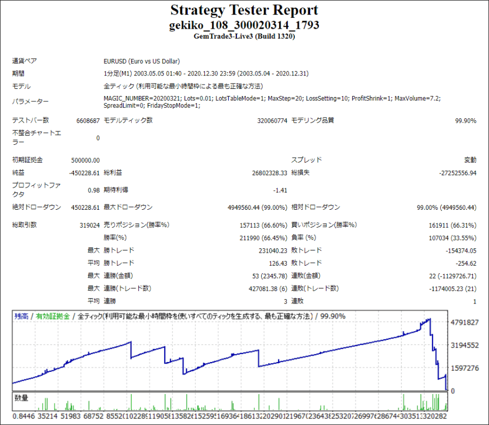Image resolution: width=489 pixels, height=425 pixels.
Task: Click the blue 残高 chart legend label
Action: tap(21, 316)
